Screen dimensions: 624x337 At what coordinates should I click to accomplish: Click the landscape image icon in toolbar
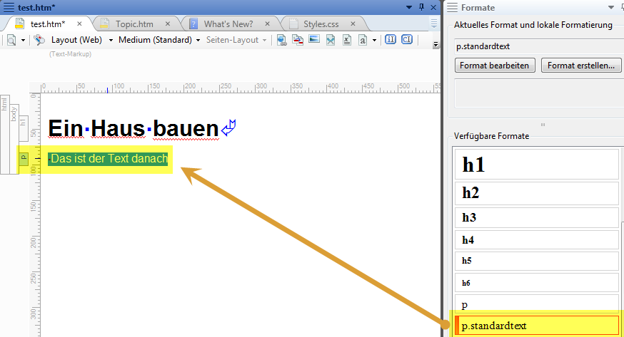(314, 40)
